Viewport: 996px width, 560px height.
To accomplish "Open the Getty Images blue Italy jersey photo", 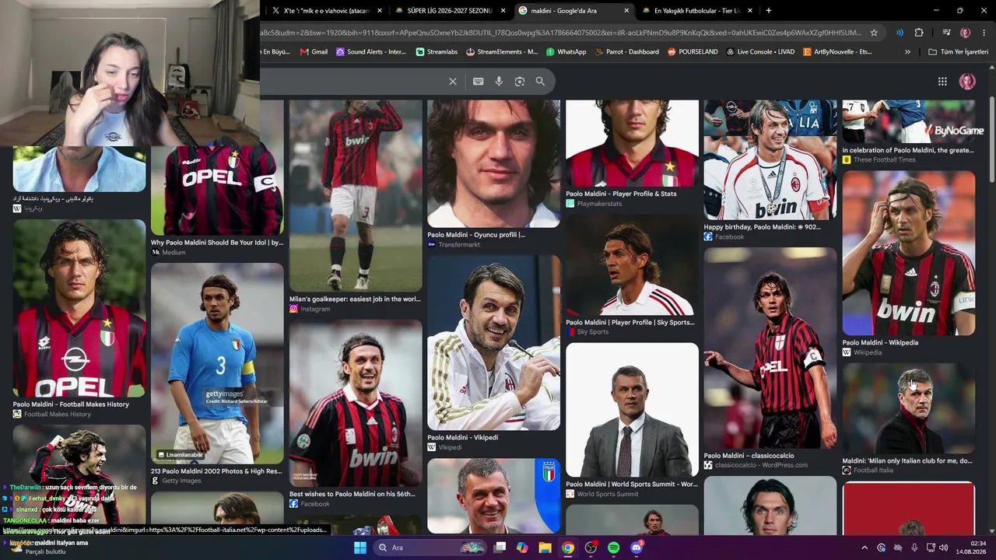I will tap(217, 363).
